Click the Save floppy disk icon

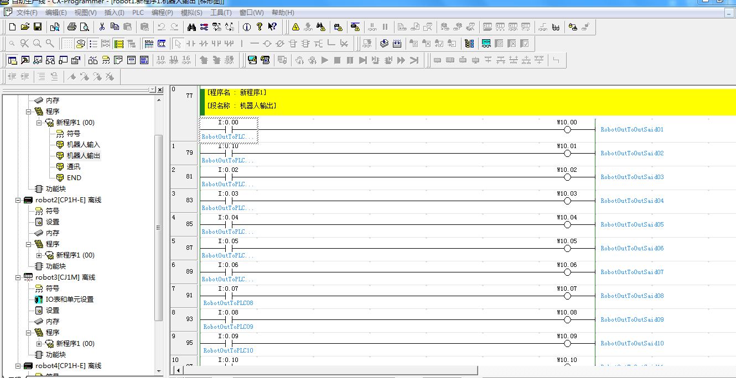pos(38,27)
